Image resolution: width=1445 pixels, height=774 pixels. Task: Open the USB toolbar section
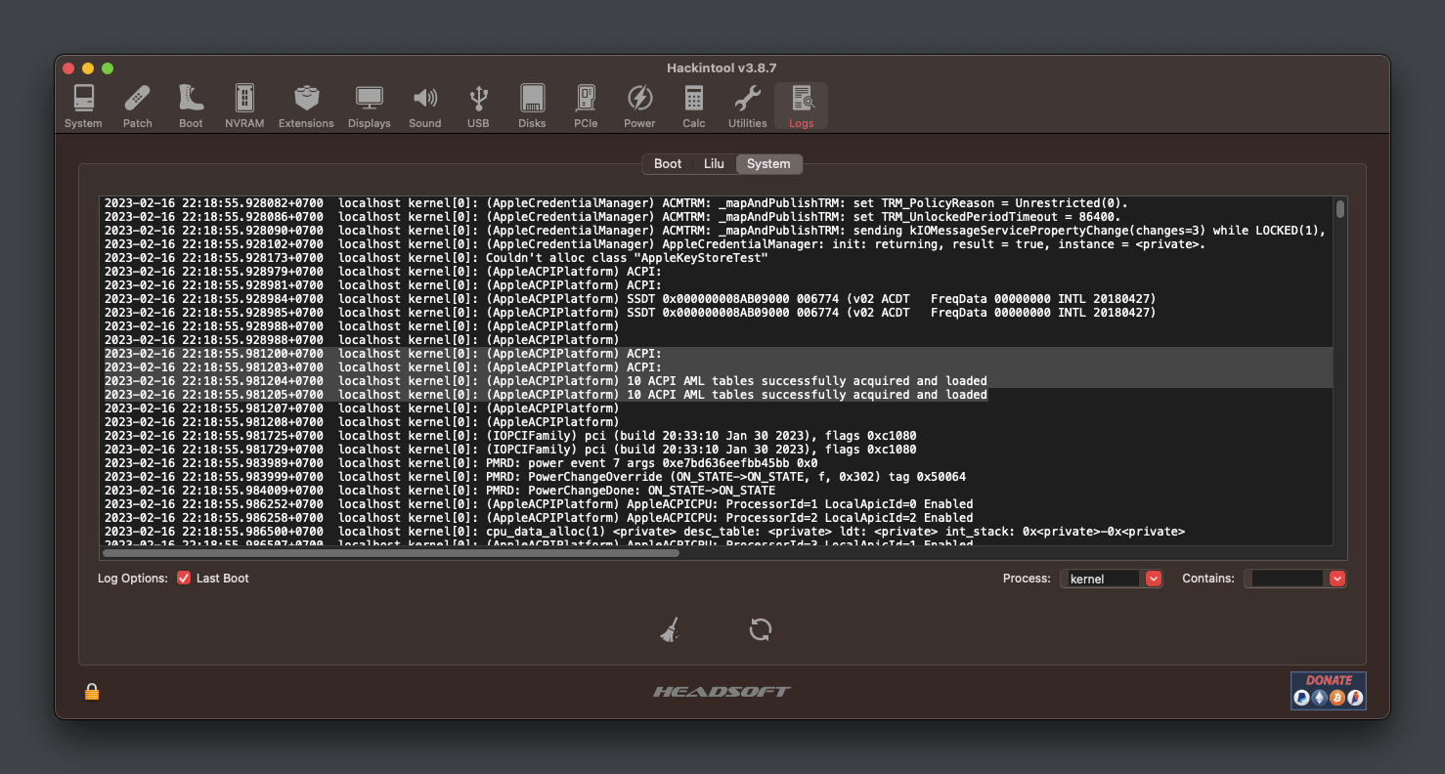(478, 107)
